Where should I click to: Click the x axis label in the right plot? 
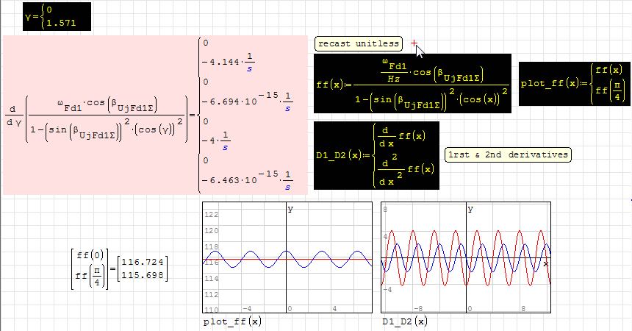[546, 263]
